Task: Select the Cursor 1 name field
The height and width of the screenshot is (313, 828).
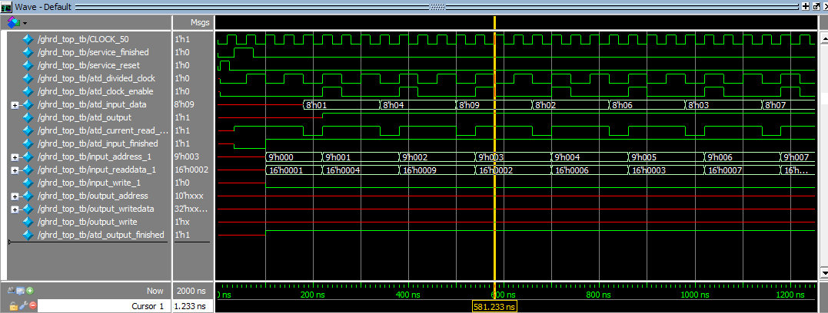Action: pos(104,305)
